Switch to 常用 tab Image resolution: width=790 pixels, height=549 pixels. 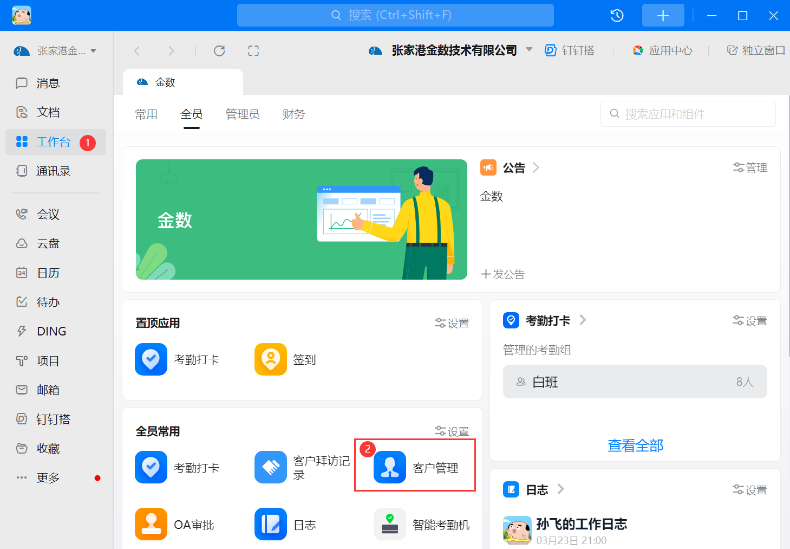[146, 114]
